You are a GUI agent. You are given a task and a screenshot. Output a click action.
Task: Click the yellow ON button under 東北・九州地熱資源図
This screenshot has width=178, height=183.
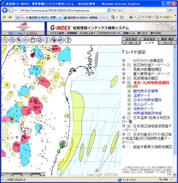click(x=129, y=86)
